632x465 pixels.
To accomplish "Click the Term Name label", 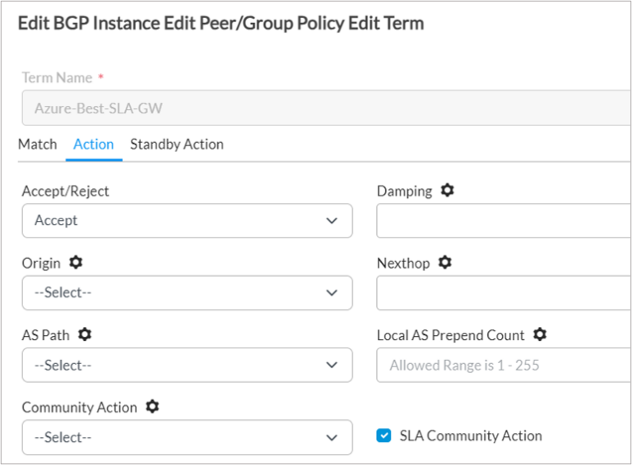I will click(x=57, y=78).
